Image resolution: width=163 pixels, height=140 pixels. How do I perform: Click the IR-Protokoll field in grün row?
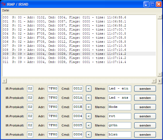tap(30, 125)
